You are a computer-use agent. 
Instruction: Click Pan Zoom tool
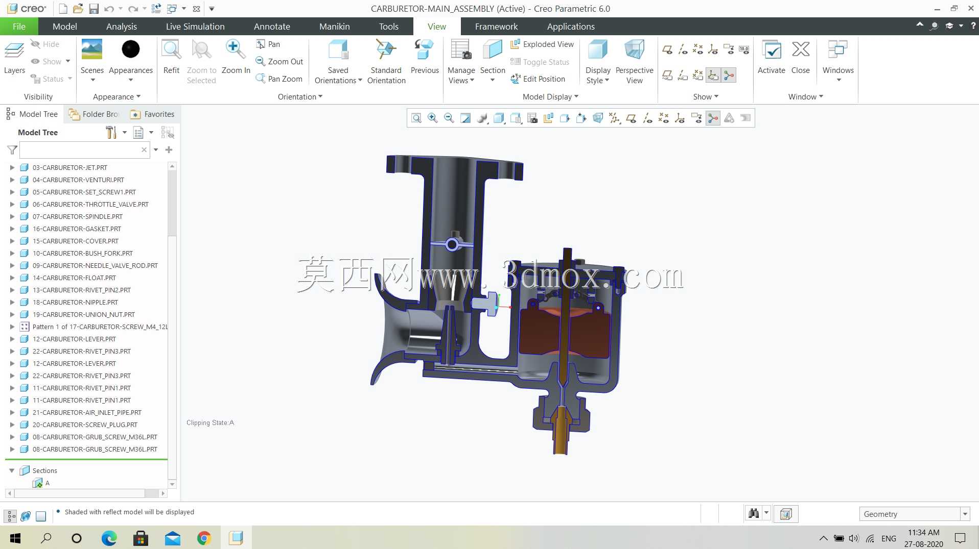pos(279,79)
